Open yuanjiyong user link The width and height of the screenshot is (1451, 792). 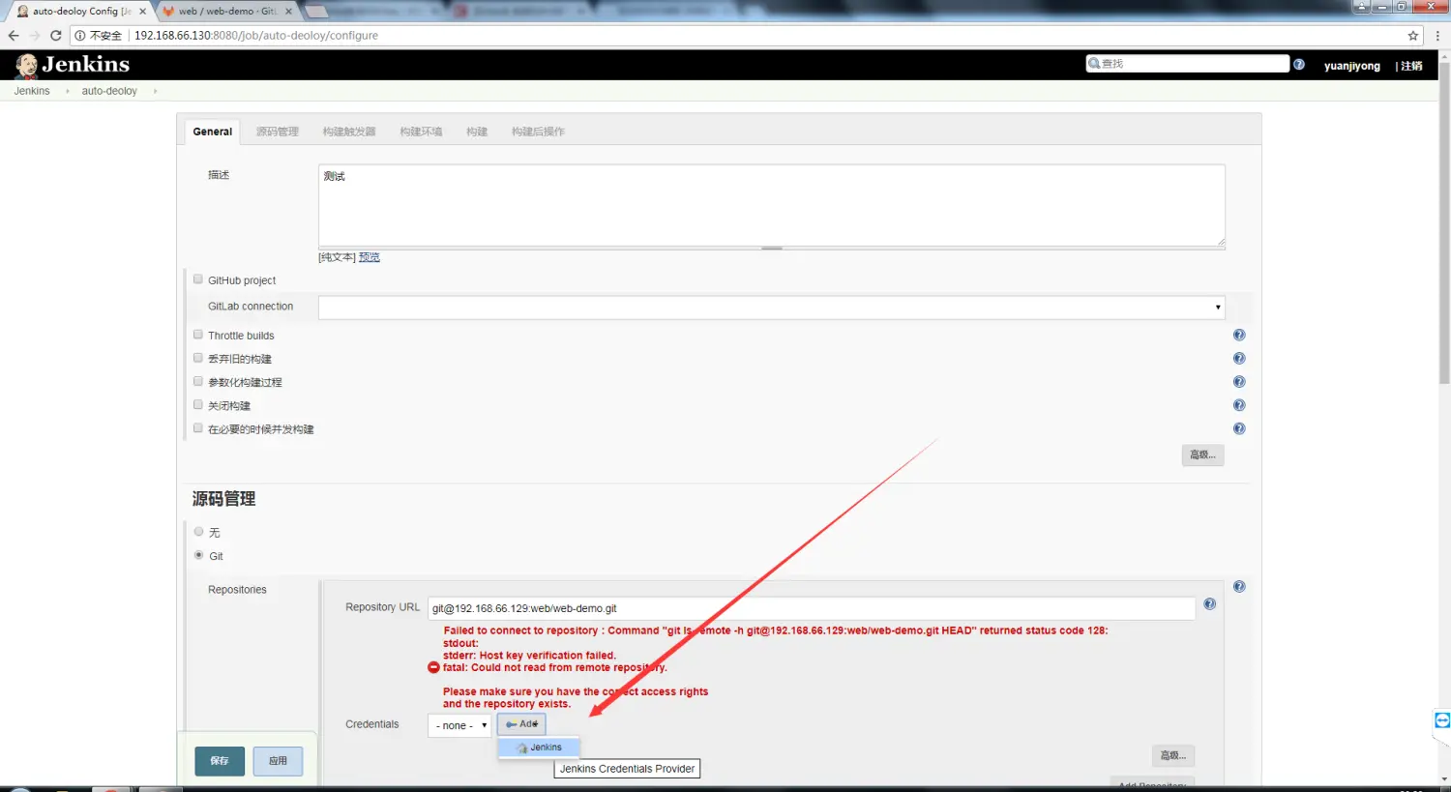(1351, 66)
